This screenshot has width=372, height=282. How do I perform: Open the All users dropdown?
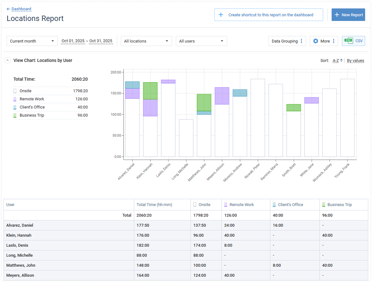click(201, 41)
